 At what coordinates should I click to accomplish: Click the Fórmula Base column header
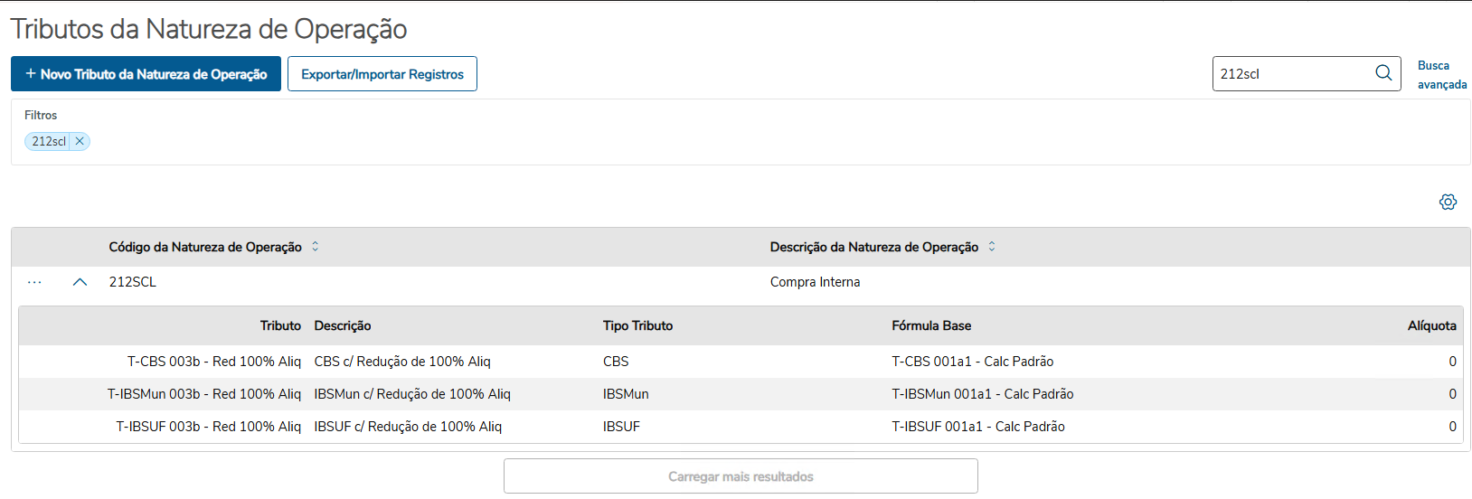coord(931,325)
